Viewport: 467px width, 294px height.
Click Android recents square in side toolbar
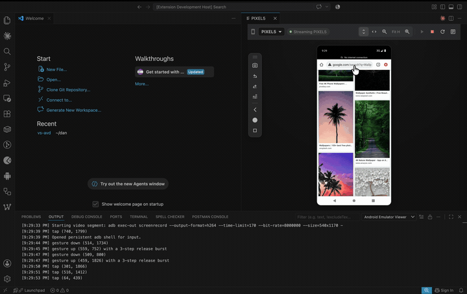point(255,131)
